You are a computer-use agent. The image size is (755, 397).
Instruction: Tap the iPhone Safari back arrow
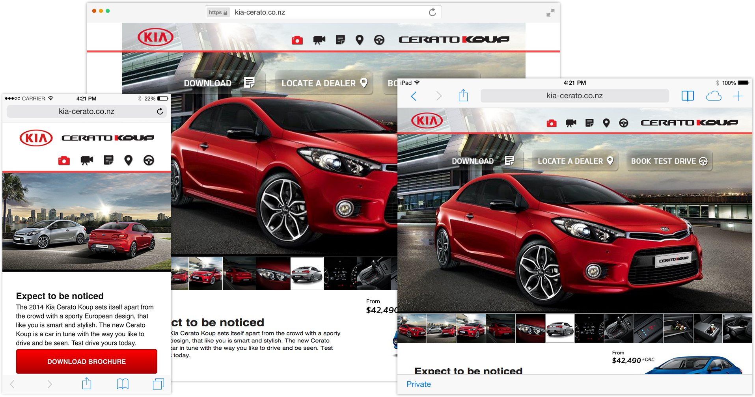pyautogui.click(x=12, y=384)
